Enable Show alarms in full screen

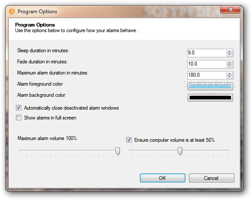click(18, 118)
